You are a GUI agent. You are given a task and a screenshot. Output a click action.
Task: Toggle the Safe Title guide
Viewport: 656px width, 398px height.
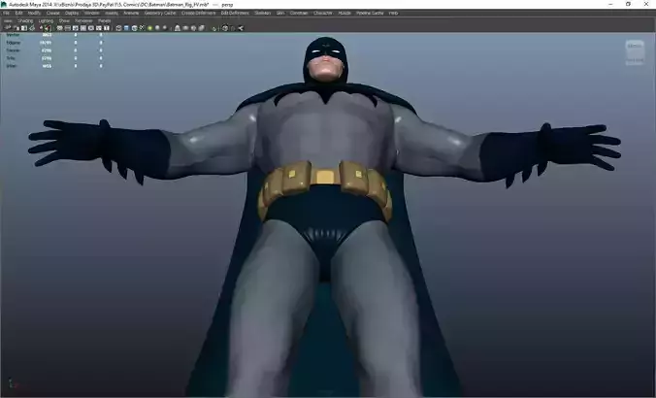pos(106,28)
